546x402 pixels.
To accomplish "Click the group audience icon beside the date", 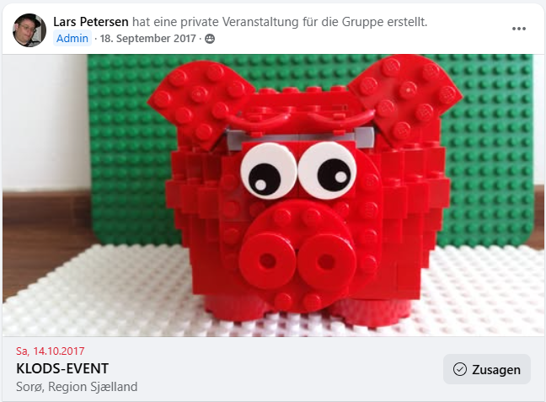I will [210, 39].
